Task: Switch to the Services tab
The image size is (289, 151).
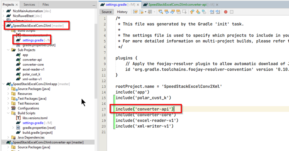Action: (29, 5)
